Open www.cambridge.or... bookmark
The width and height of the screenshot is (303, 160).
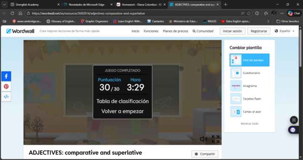tap(27, 21)
